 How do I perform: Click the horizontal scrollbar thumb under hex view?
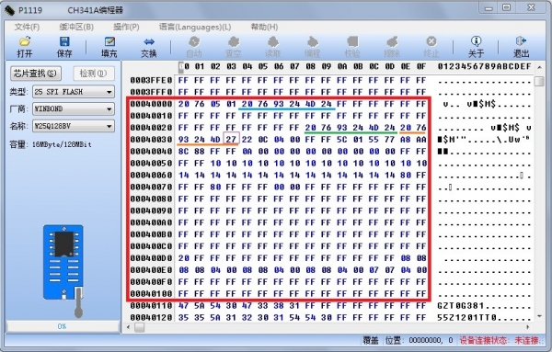[x=140, y=327]
